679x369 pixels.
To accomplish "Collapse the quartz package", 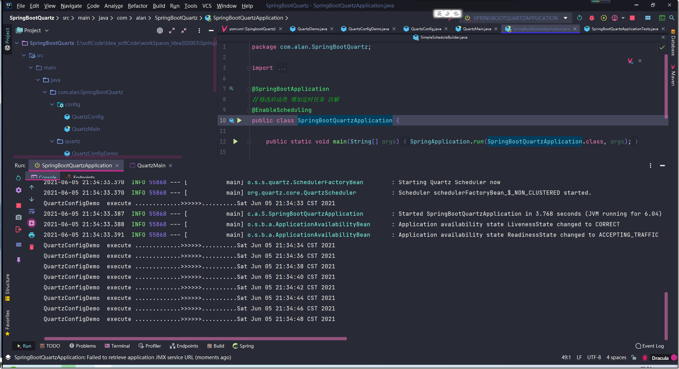I will pyautogui.click(x=52, y=141).
